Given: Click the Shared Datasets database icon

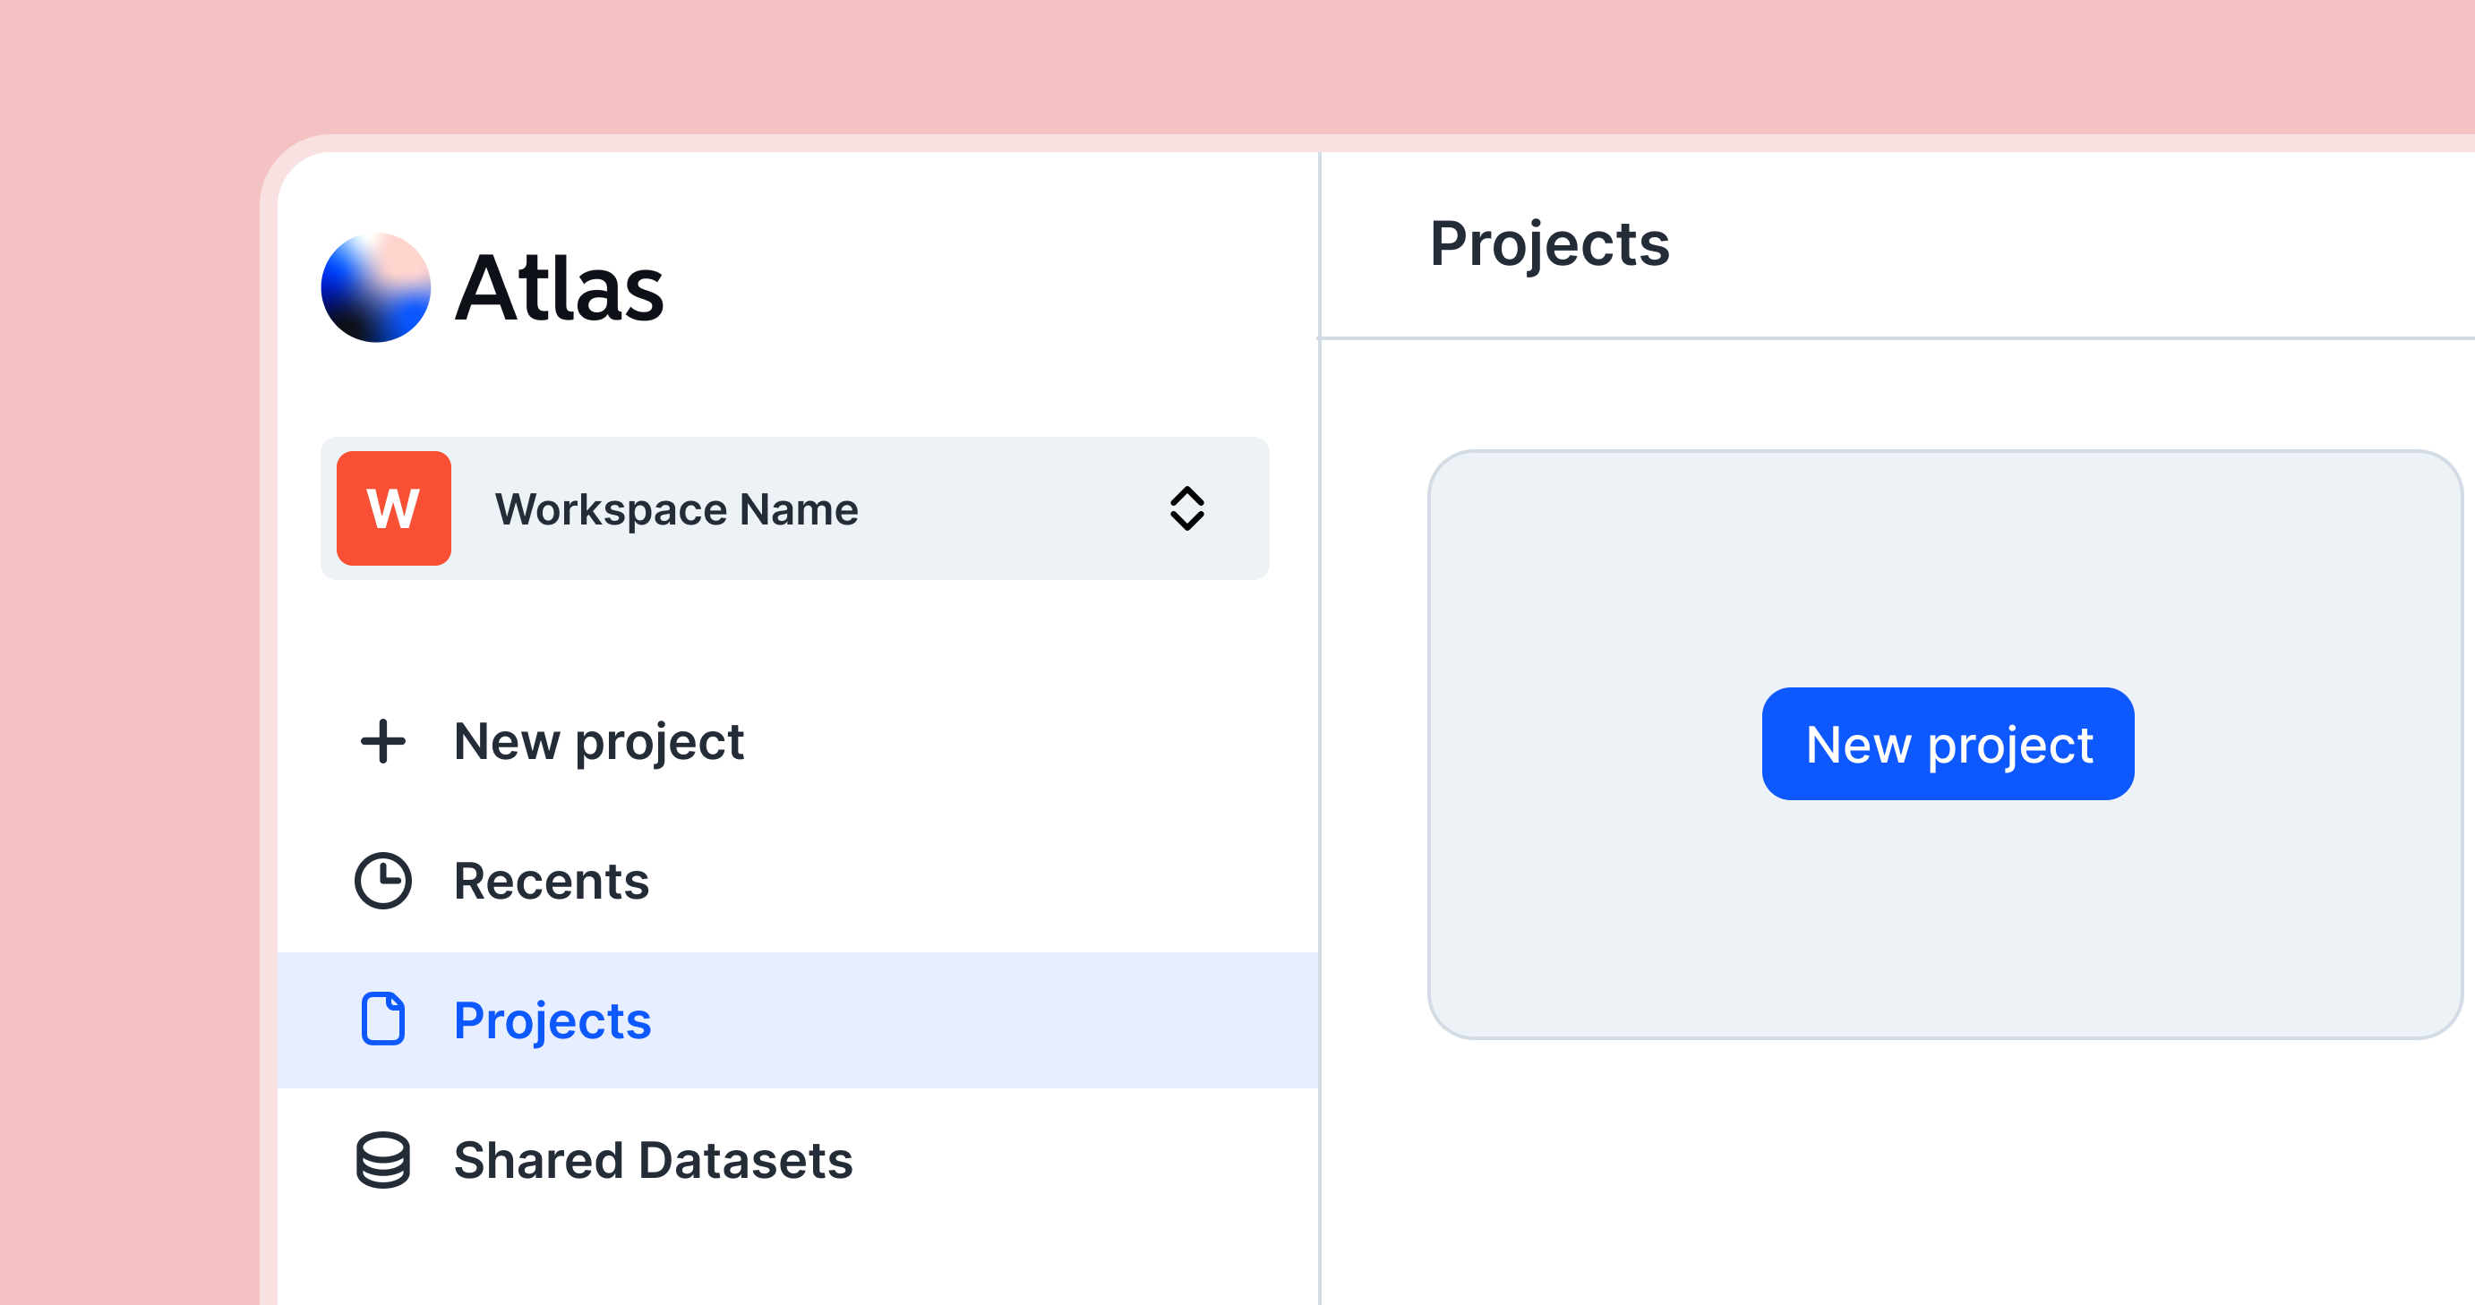Looking at the screenshot, I should [383, 1160].
